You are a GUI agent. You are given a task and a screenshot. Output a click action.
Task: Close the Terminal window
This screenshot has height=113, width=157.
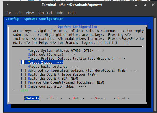(153, 5)
